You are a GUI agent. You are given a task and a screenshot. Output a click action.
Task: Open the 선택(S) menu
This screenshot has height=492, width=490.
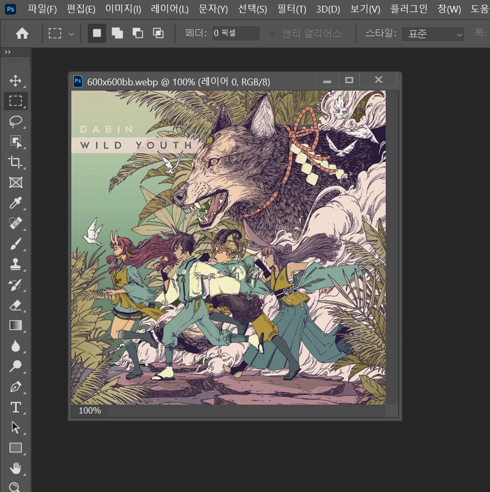pos(252,9)
